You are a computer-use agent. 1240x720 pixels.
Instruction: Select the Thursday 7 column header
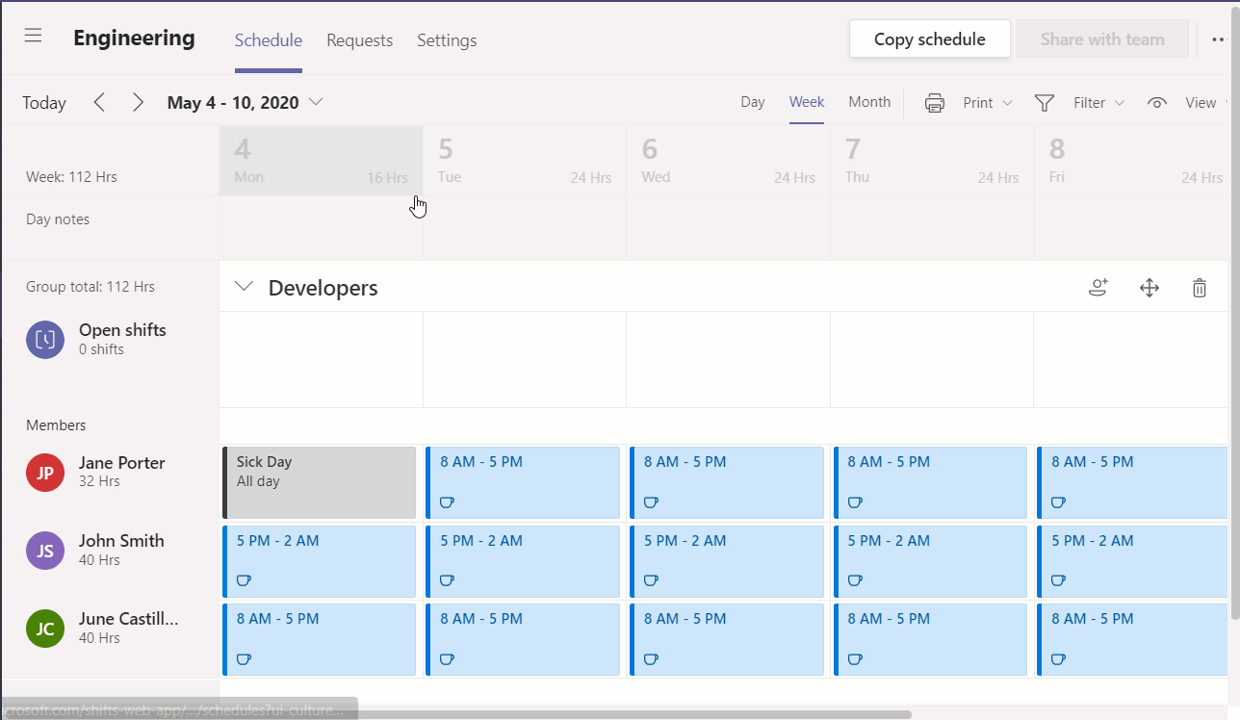pyautogui.click(x=932, y=161)
